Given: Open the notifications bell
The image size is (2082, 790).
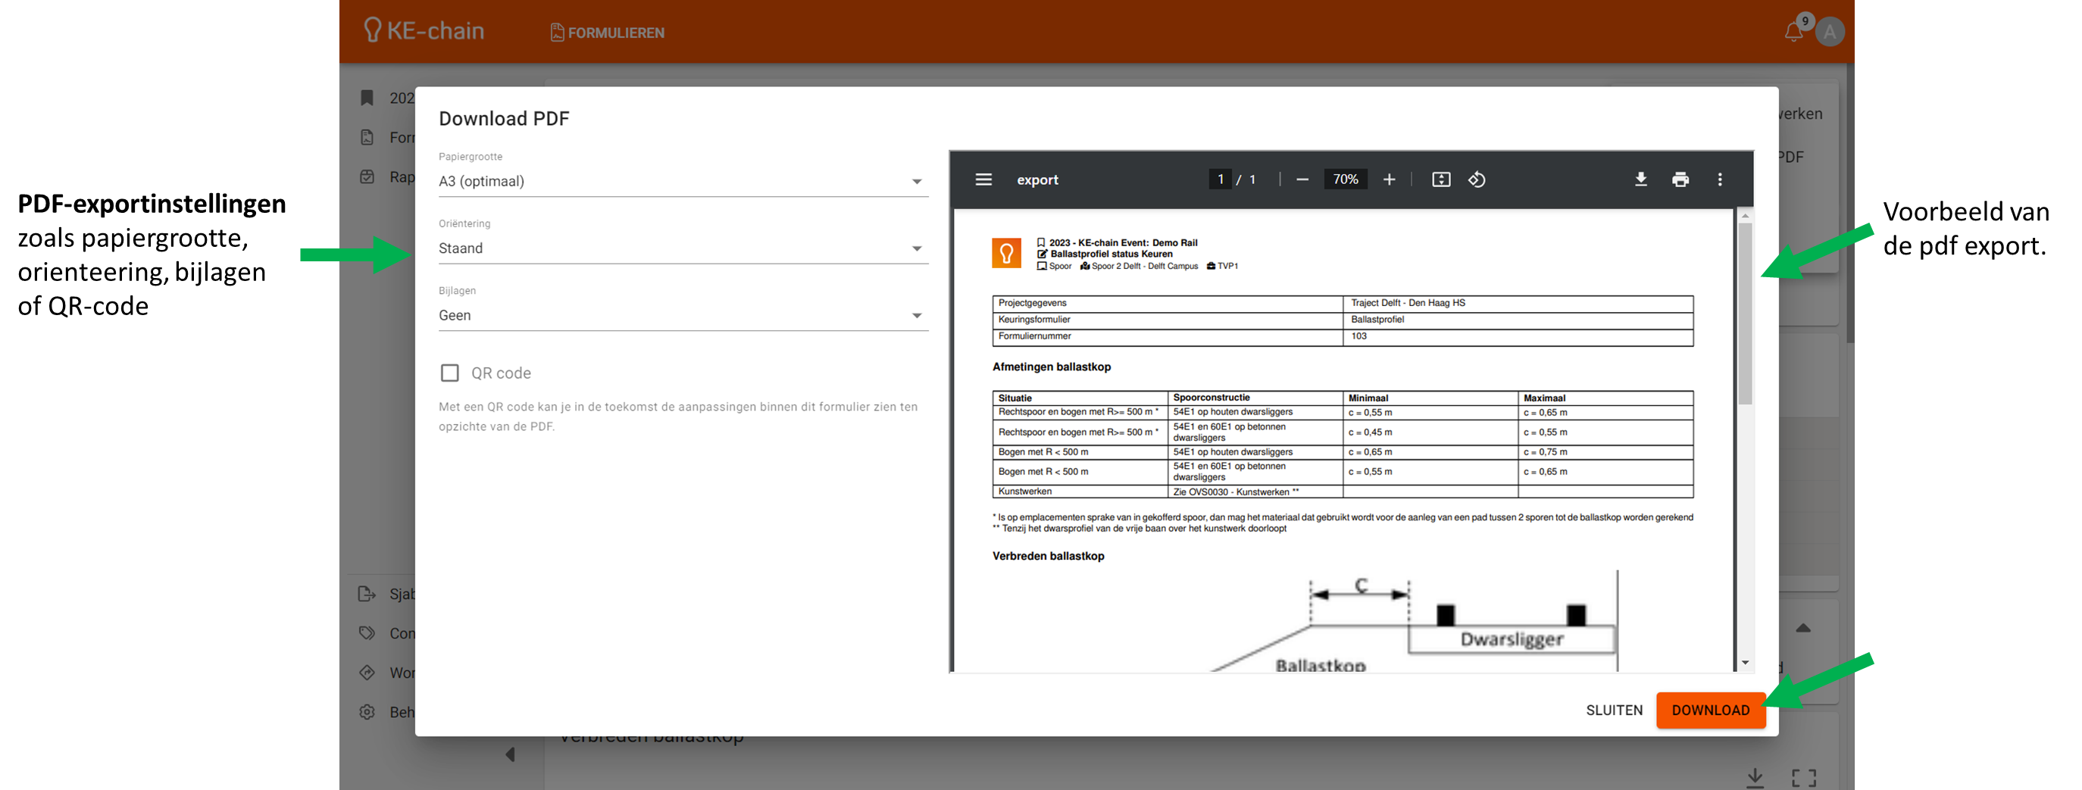Looking at the screenshot, I should pyautogui.click(x=1793, y=33).
